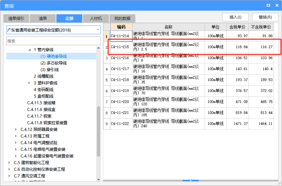
Task: Expand the C.7 通风空调工程 node
Action: (9, 176)
